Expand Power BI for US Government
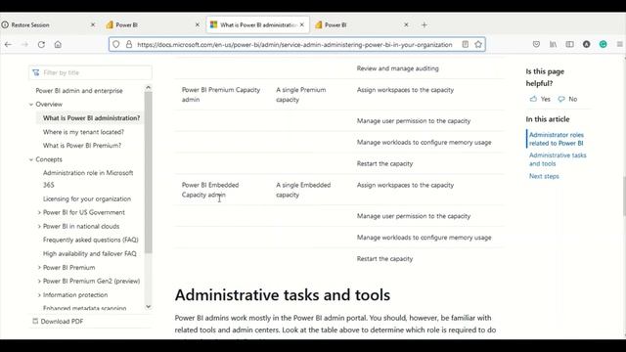This screenshot has height=352, width=626. click(x=39, y=213)
